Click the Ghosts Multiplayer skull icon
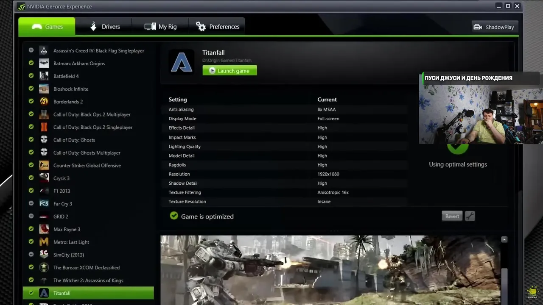The image size is (543, 305). (x=44, y=152)
